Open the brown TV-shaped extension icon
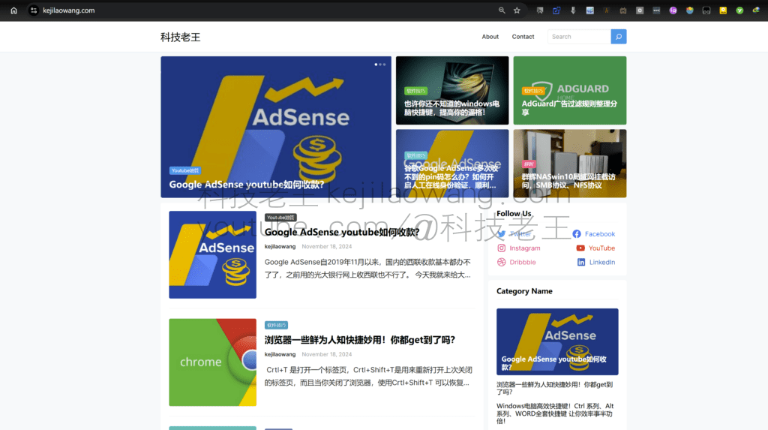768x430 pixels. tap(623, 11)
